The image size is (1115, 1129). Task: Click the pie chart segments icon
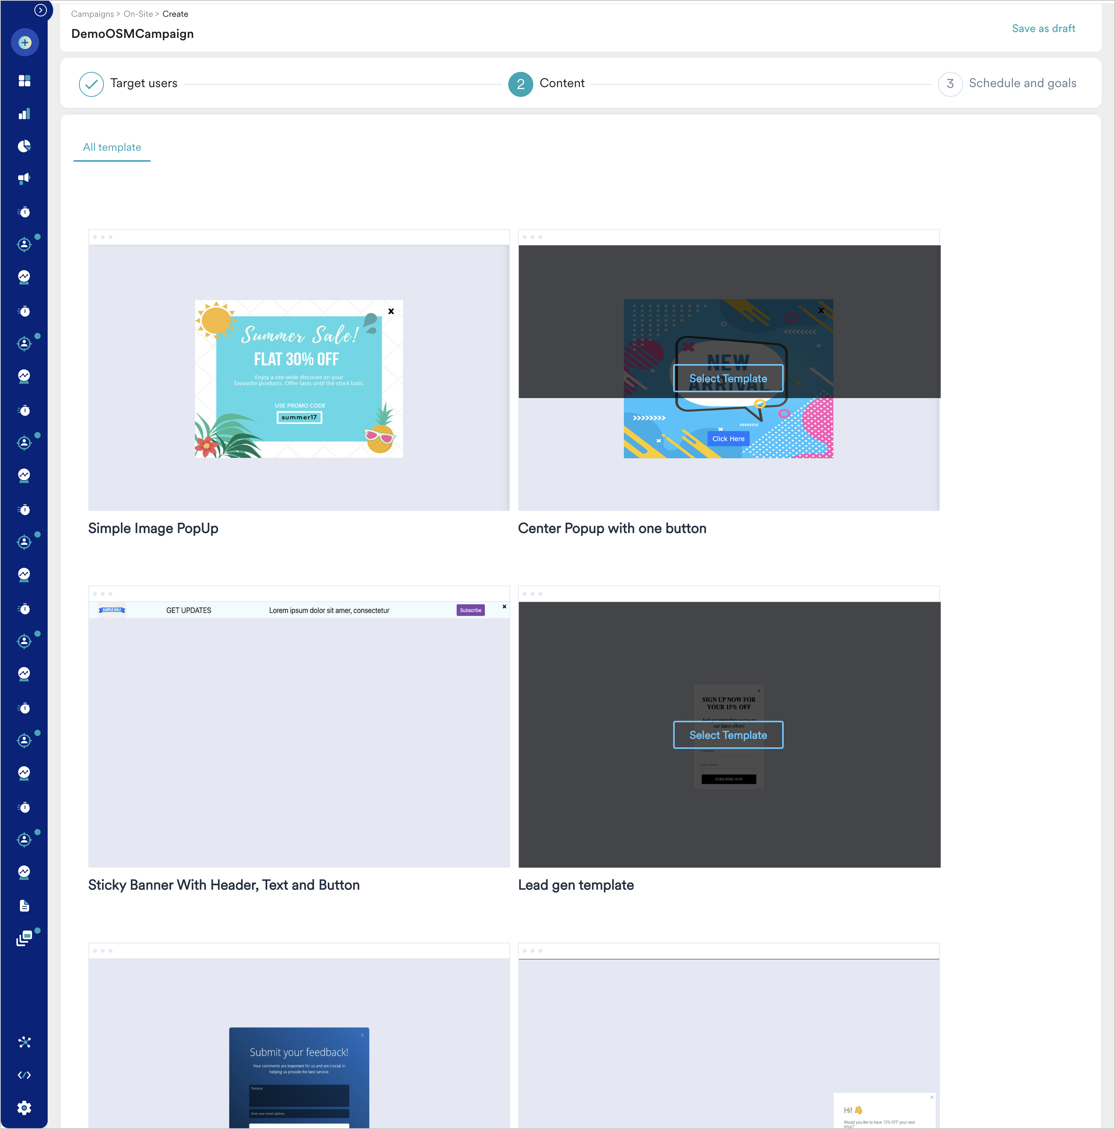coord(25,146)
